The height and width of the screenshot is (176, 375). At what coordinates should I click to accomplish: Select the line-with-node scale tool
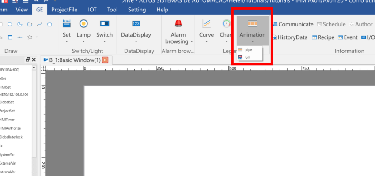[x=20, y=37]
